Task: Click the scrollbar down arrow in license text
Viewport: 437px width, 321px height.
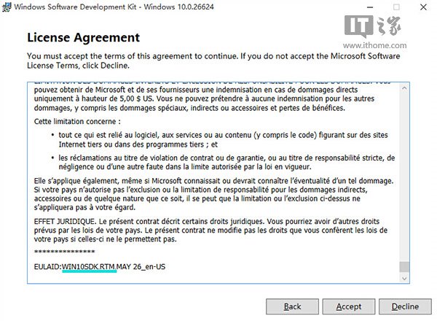Action: pos(404,278)
